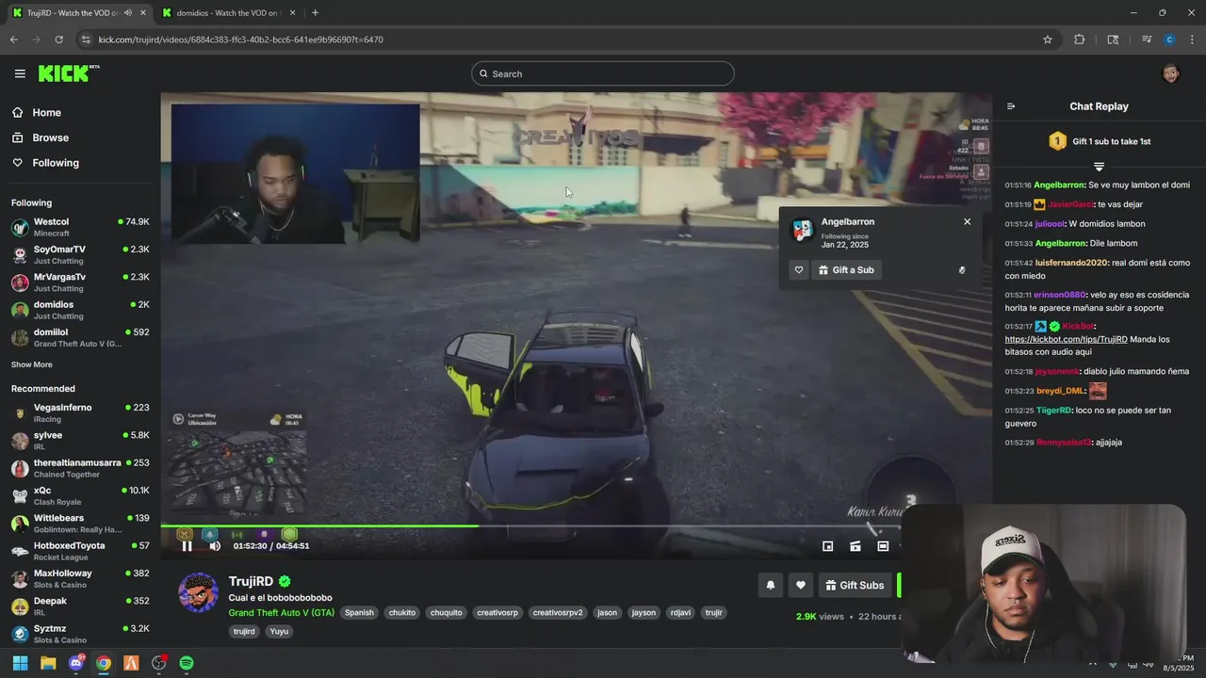1206x678 pixels.
Task: Click heart icon on Angelbarron card
Action: (x=799, y=270)
